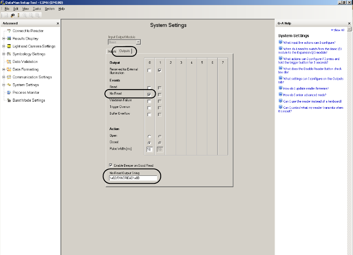This screenshot has width=353, height=255.
Task: Expand the System Settings tree node
Action: coord(4,85)
